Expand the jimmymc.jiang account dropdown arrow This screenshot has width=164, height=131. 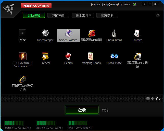pyautogui.click(x=130, y=5)
